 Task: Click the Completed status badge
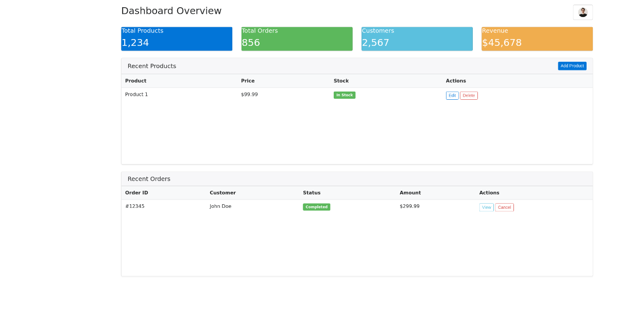point(316,207)
